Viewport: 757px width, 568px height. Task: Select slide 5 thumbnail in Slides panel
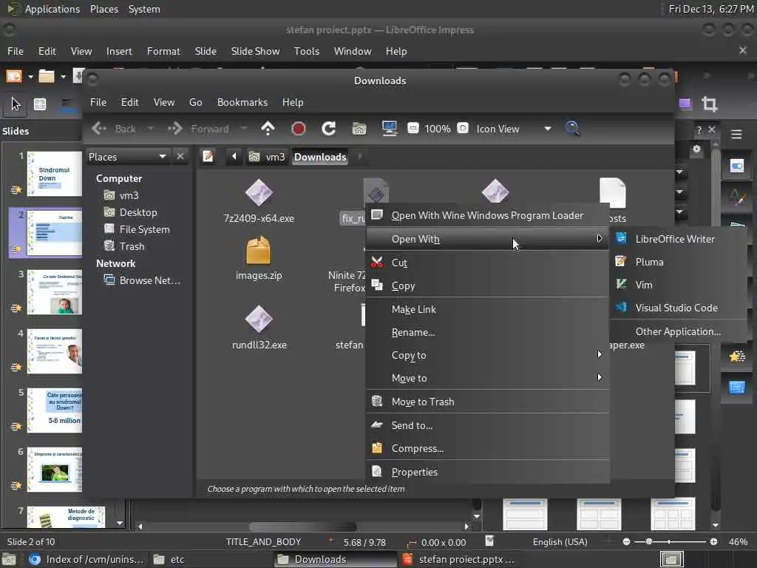click(x=55, y=410)
